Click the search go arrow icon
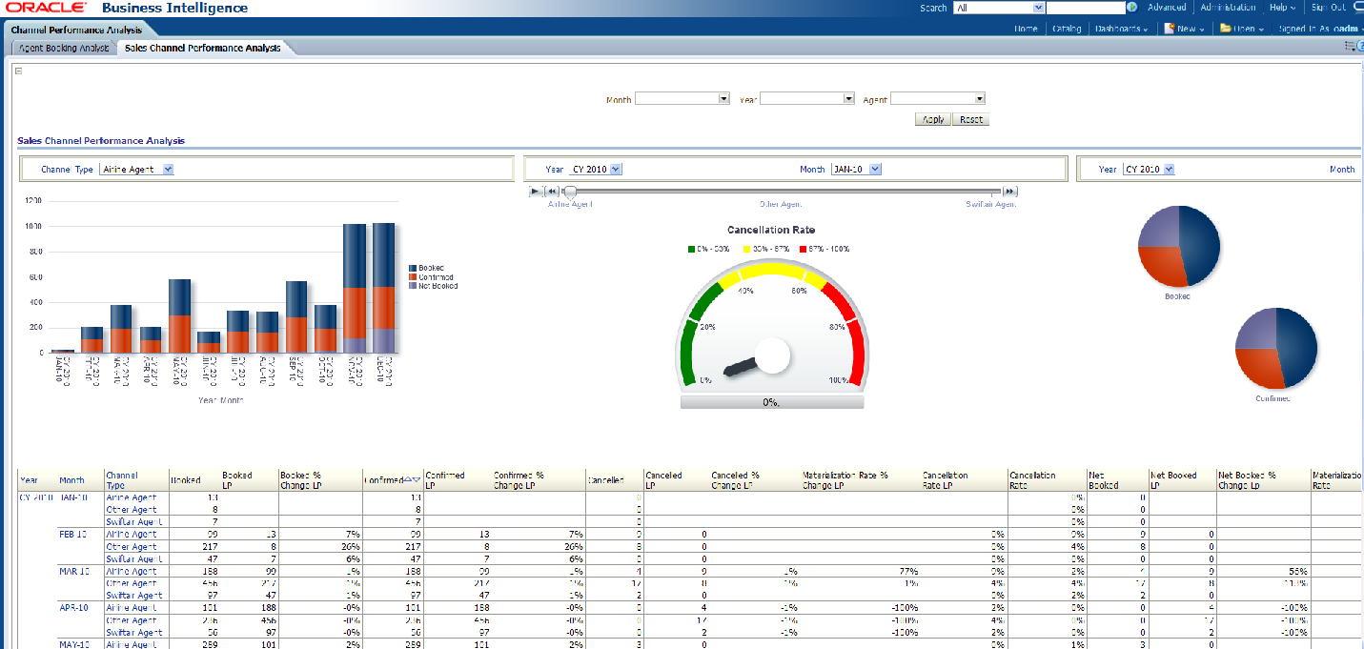This screenshot has width=1364, height=649. pyautogui.click(x=1131, y=8)
